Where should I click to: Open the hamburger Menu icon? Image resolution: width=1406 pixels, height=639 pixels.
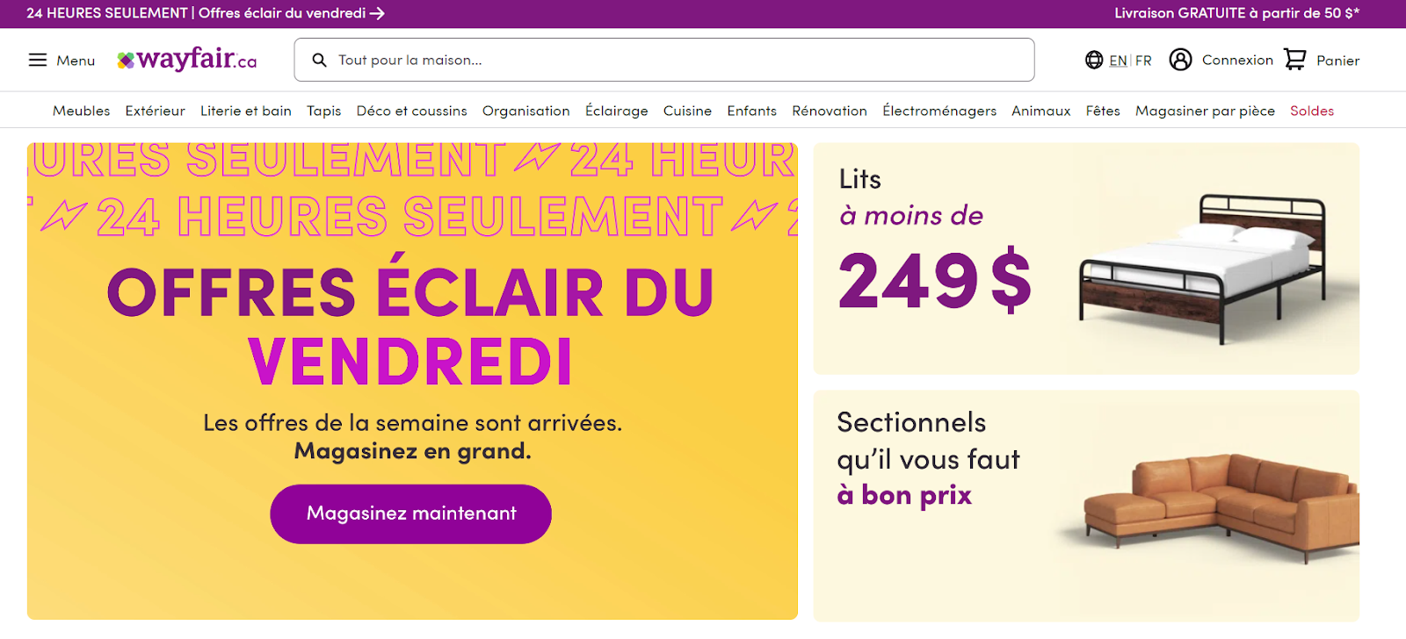point(38,60)
